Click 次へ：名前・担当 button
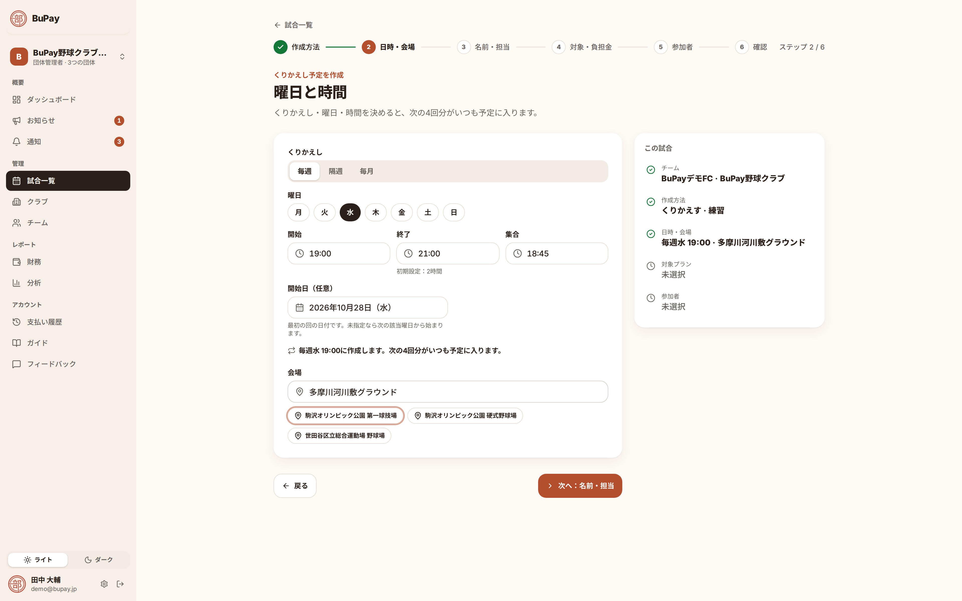 (580, 486)
